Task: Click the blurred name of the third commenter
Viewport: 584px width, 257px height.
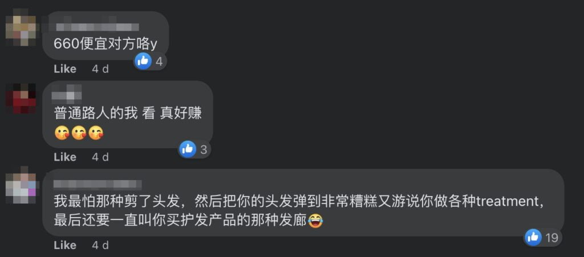Action: pyautogui.click(x=98, y=185)
